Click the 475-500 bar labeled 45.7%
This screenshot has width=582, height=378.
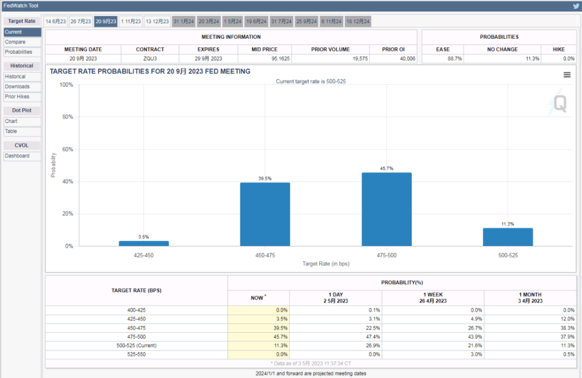(386, 209)
